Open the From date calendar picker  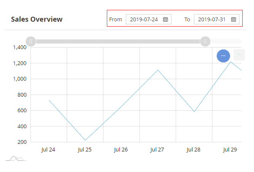tap(165, 19)
